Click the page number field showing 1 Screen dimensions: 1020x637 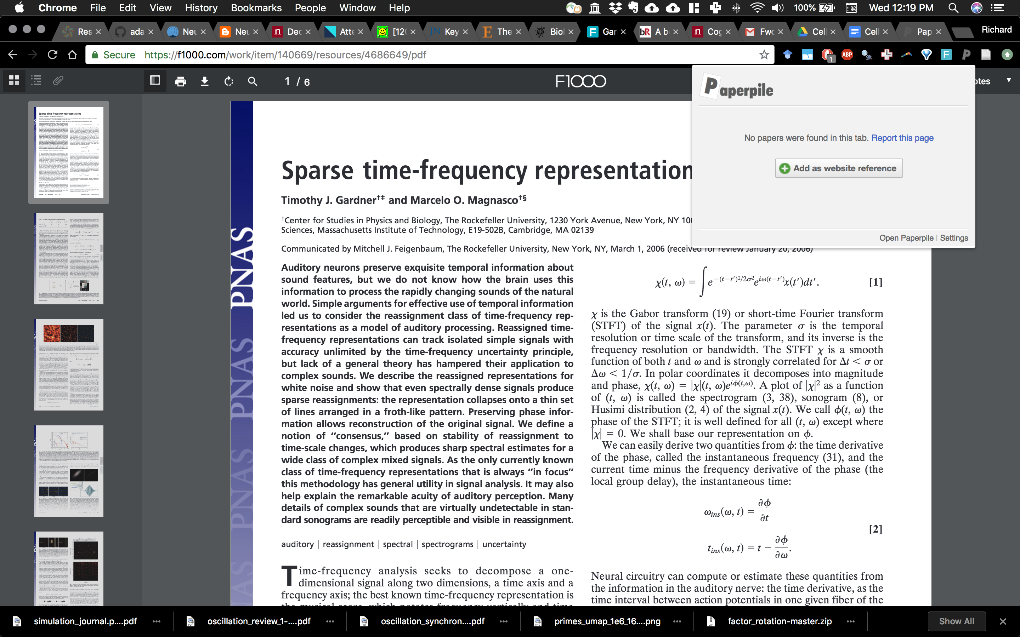pos(287,81)
